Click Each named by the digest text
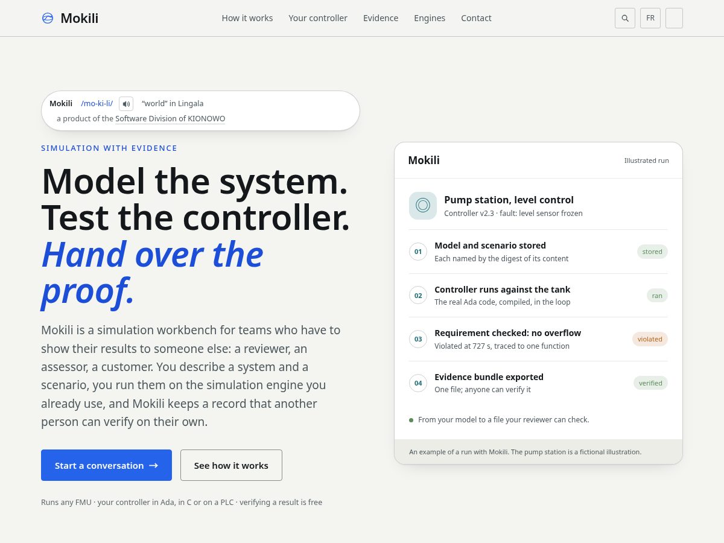Viewport: 724px width, 543px height. (x=501, y=259)
